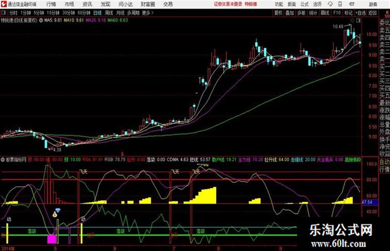This screenshot has width=390, height=251.
Task: Open the 问小达 menu
Action: click(x=125, y=4)
